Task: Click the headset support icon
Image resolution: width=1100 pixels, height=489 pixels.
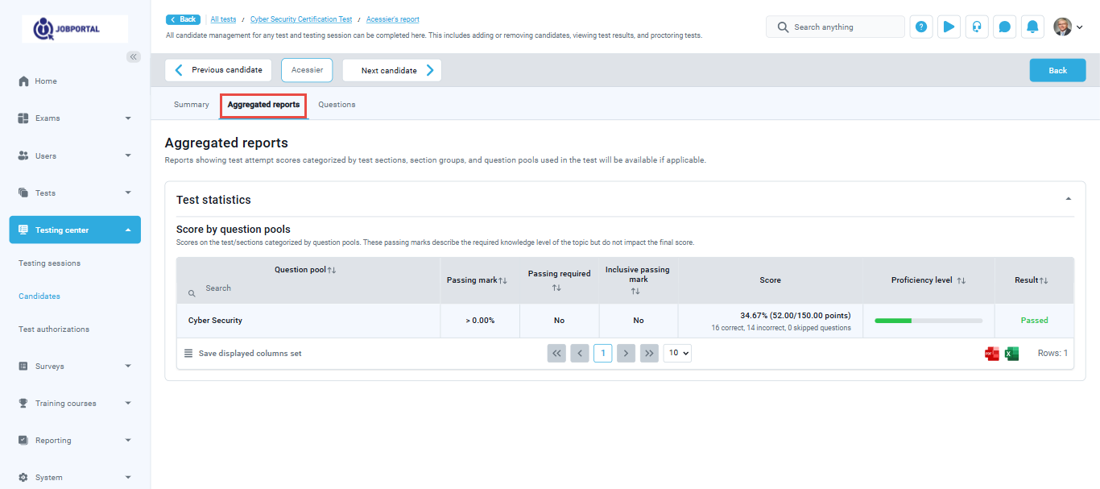Action: (x=977, y=27)
